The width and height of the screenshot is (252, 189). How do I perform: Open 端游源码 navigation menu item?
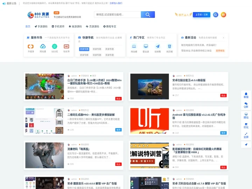point(75,26)
